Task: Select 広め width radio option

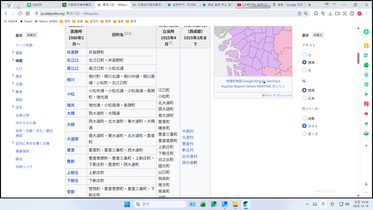Action: pyautogui.click(x=304, y=98)
